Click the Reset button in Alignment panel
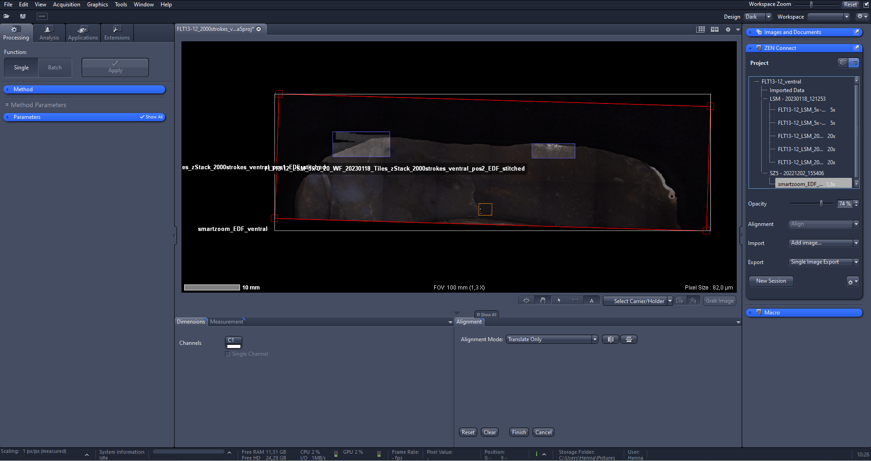Image resolution: width=871 pixels, height=461 pixels. click(468, 432)
